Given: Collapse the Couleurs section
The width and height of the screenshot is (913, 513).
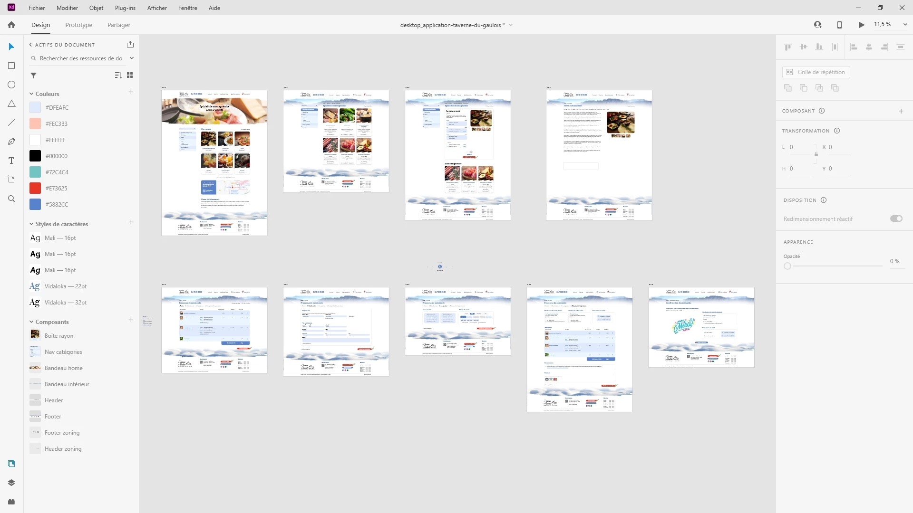Looking at the screenshot, I should coord(31,94).
